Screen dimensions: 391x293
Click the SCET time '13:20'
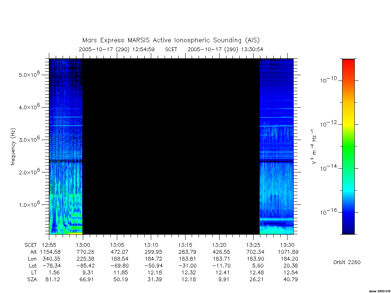pos(219,245)
